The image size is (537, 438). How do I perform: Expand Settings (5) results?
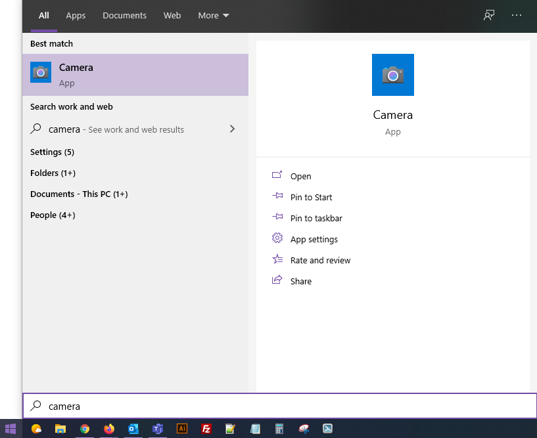coord(52,152)
